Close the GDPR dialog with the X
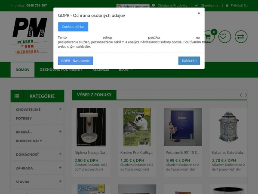The width and height of the screenshot is (258, 194). coord(199,13)
